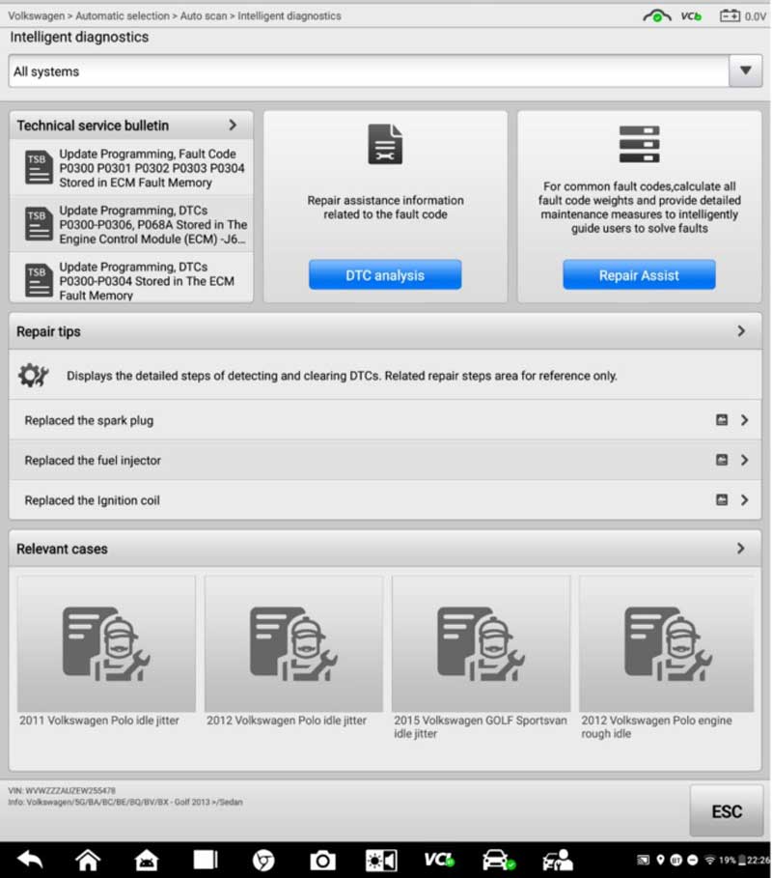Expand the Repair tips section chevron
772x878 pixels.
pyautogui.click(x=740, y=331)
